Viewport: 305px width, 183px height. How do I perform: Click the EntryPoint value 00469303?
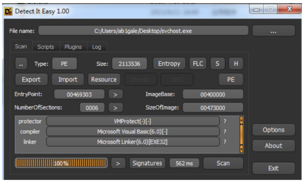(79, 94)
